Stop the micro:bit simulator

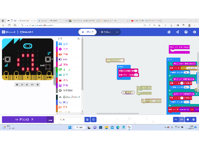pyautogui.click(x=17, y=84)
